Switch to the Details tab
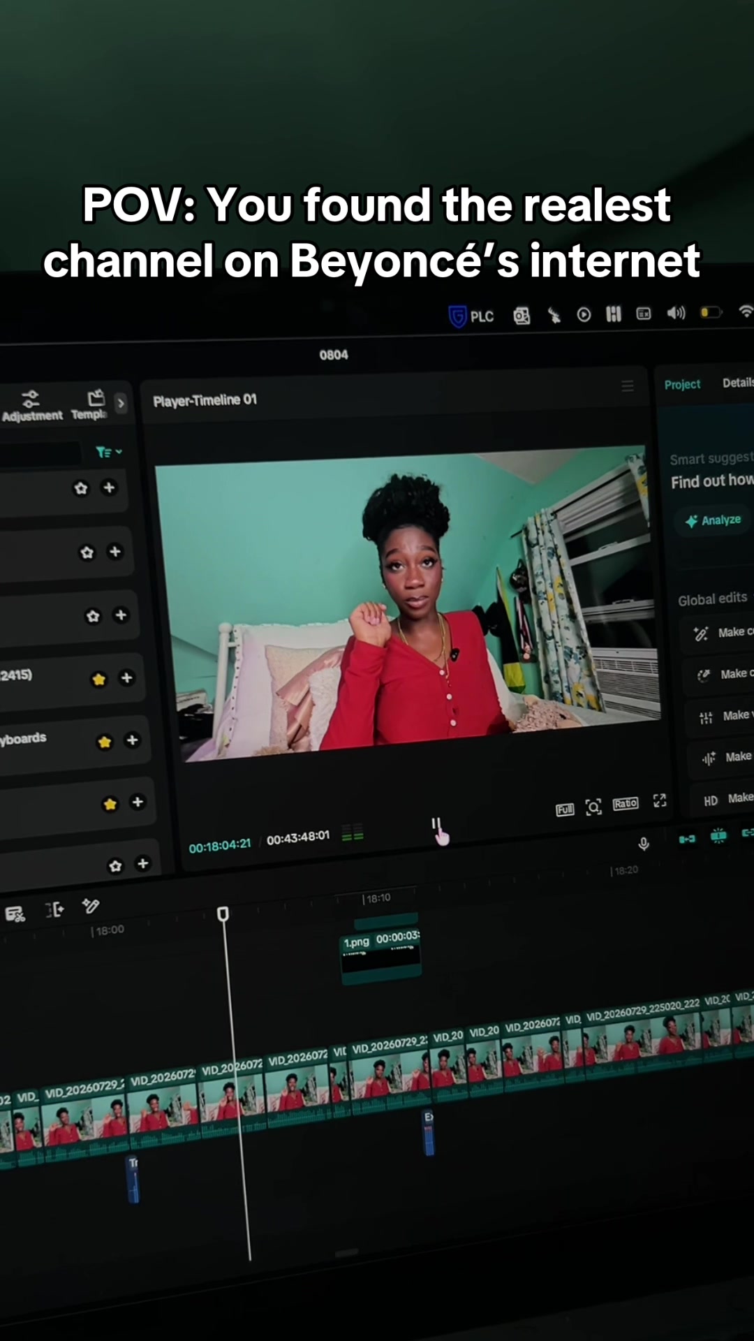 738,383
